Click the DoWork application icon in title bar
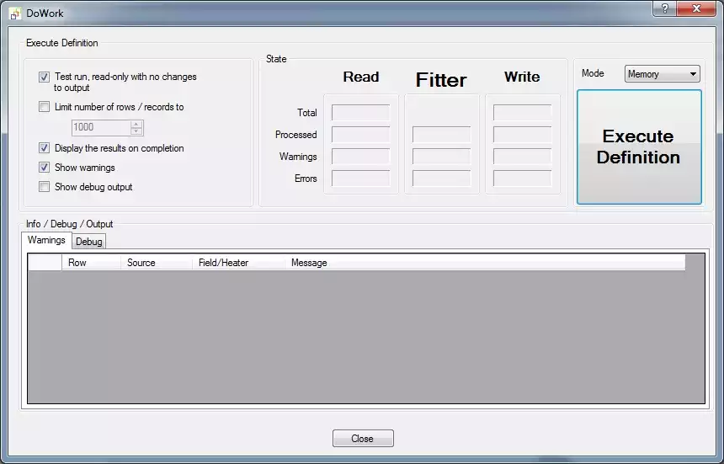The image size is (724, 464). [14, 13]
